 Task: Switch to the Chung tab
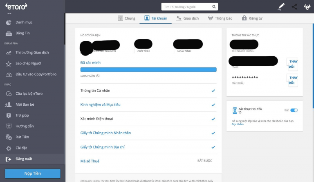coord(127,18)
